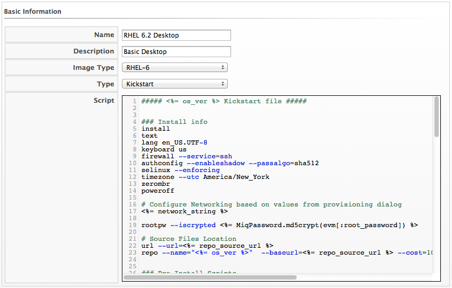452x288 pixels.
Task: Expand the Type dropdown showing Kickstart
Action: pyautogui.click(x=174, y=84)
